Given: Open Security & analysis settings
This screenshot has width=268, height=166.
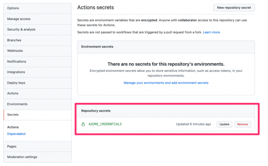Looking at the screenshot, I should (37, 30).
